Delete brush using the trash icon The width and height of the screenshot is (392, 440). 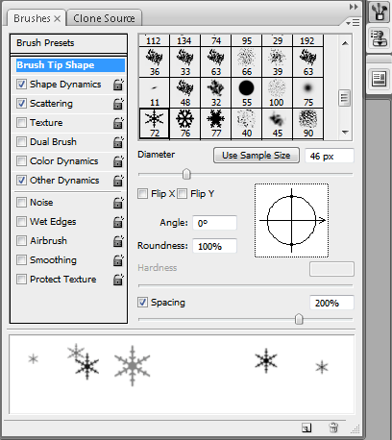(333, 428)
